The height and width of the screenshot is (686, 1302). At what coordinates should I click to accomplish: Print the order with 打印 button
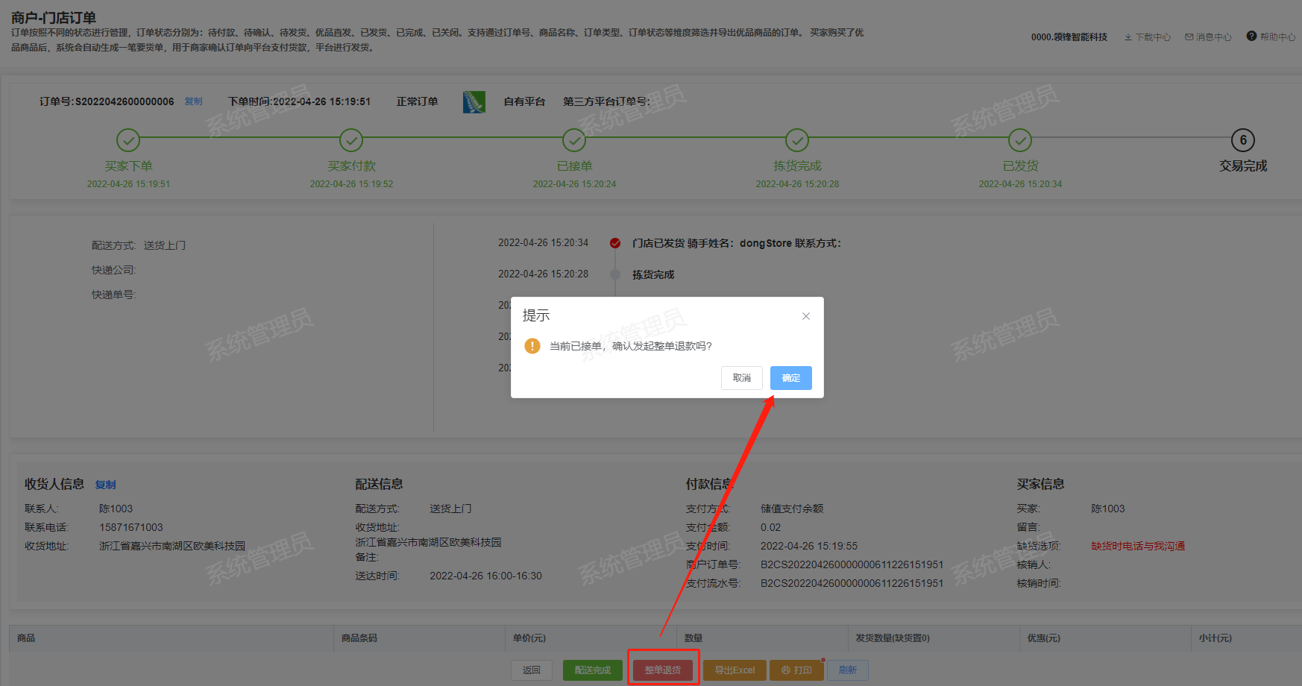[796, 670]
